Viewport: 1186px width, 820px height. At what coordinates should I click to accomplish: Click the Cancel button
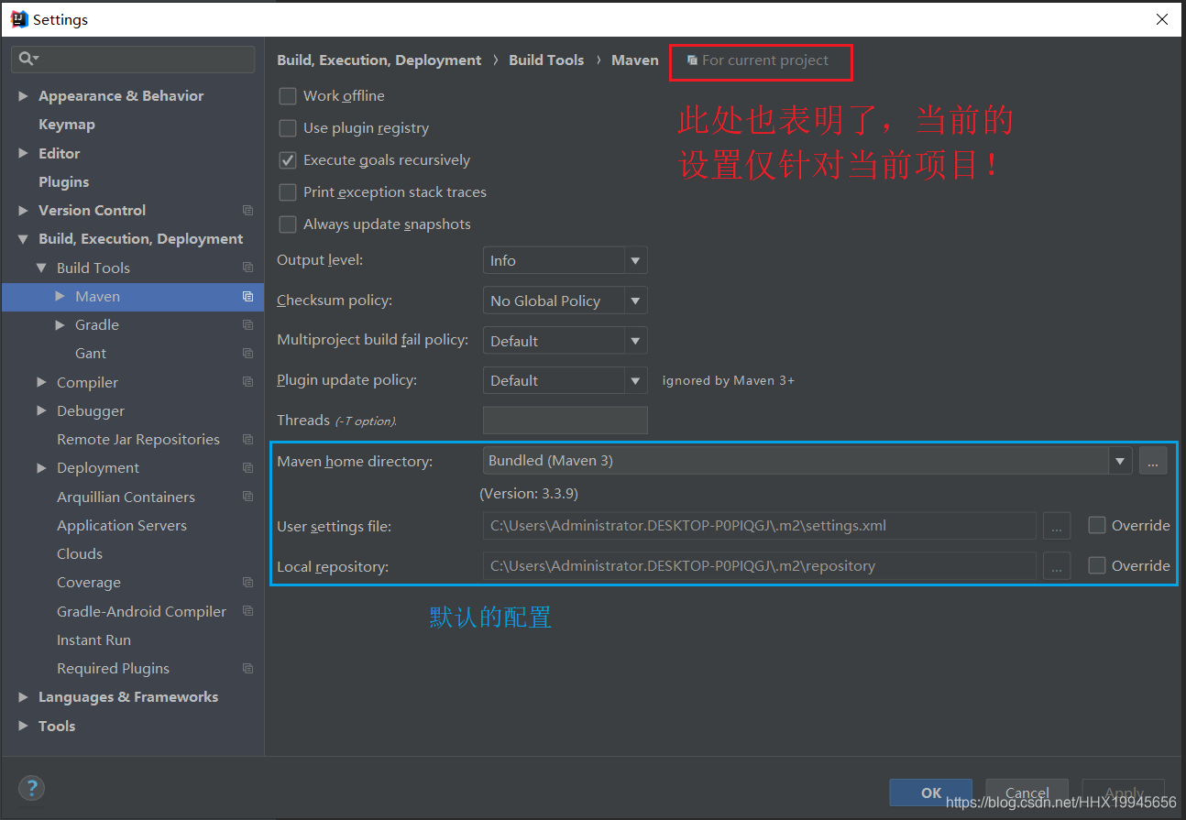pos(1027,793)
